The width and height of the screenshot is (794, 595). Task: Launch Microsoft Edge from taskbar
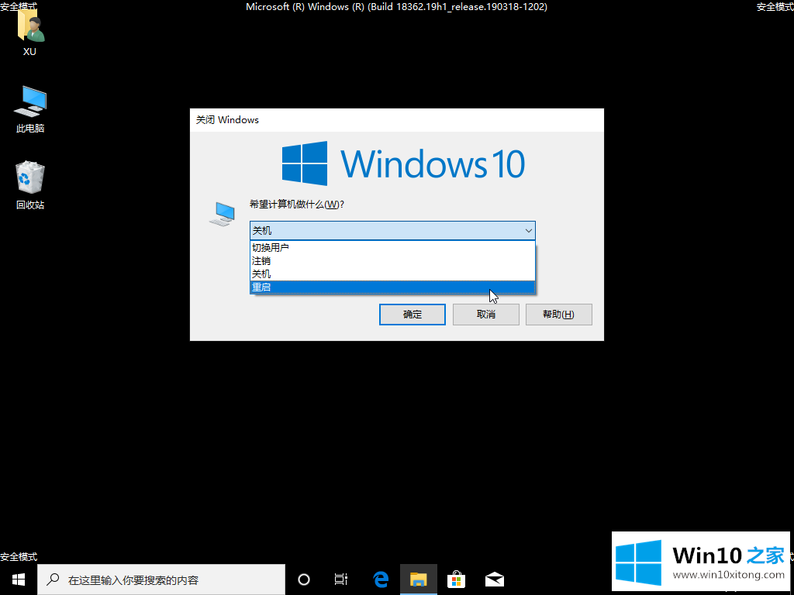(380, 580)
